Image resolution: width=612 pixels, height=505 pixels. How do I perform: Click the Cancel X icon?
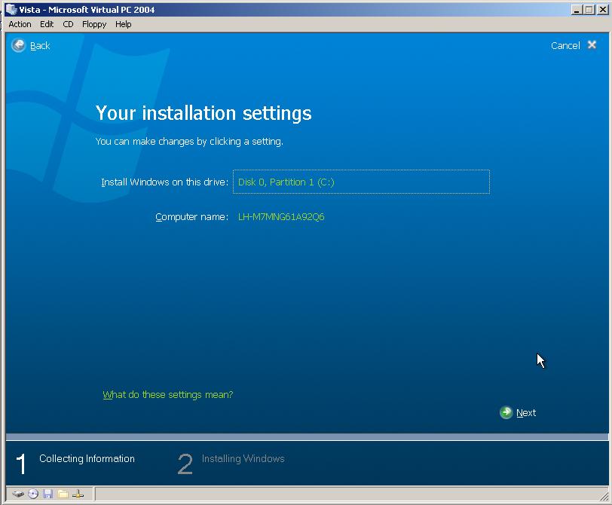pyautogui.click(x=592, y=45)
